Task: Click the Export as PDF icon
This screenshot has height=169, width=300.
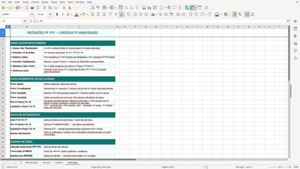Action: [x=27, y=8]
